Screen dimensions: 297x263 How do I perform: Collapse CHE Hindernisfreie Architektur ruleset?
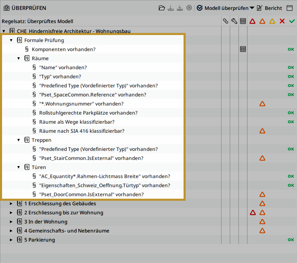pos(4,31)
